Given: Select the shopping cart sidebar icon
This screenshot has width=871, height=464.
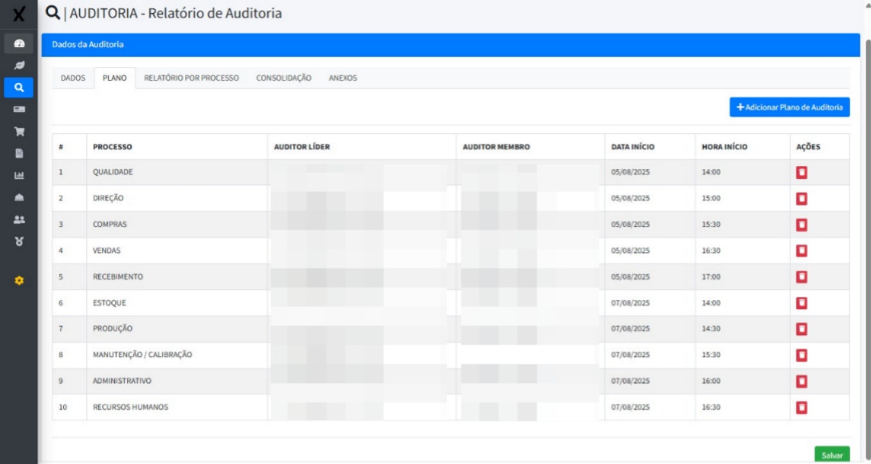Looking at the screenshot, I should click(19, 131).
